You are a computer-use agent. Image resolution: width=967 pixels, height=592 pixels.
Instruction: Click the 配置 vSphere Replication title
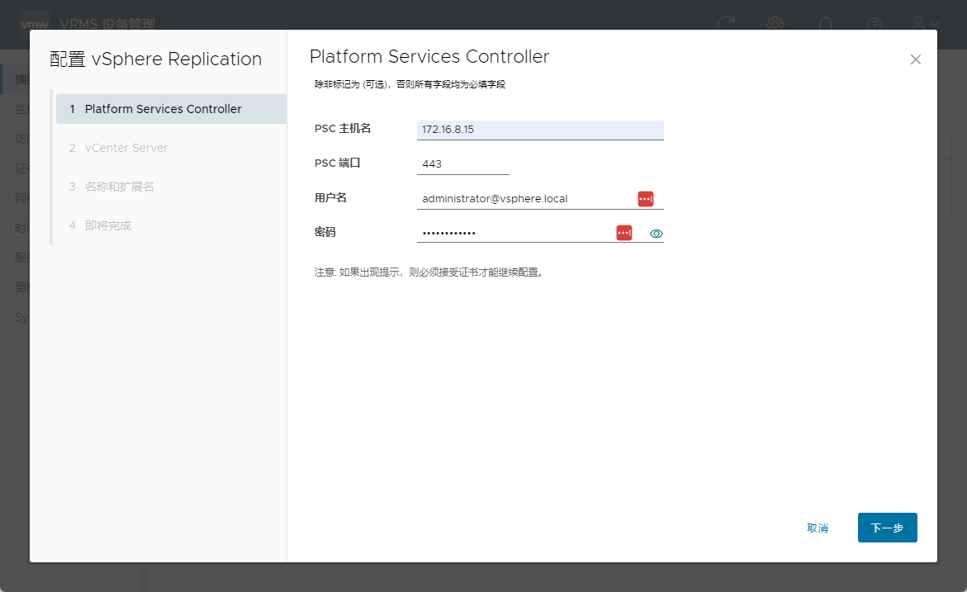tap(155, 59)
